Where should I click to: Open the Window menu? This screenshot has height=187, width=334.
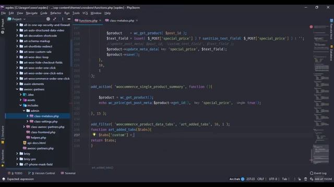(96, 13)
